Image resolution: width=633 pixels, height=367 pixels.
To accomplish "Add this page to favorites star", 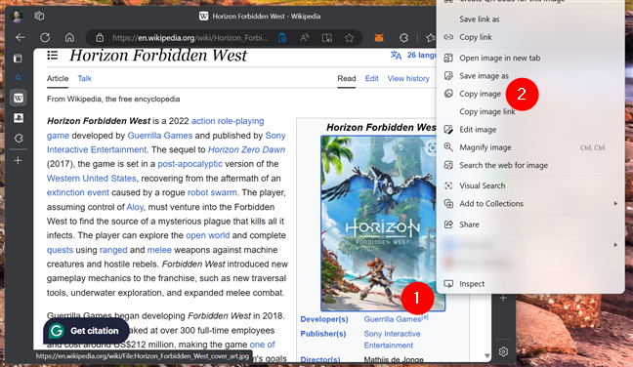I will pyautogui.click(x=349, y=38).
